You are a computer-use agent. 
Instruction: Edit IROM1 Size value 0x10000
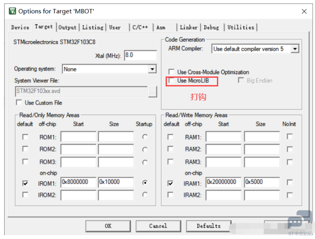tap(116, 182)
